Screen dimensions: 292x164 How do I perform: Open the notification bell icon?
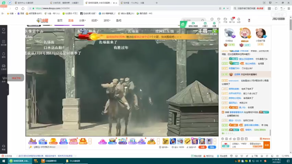point(239,20)
